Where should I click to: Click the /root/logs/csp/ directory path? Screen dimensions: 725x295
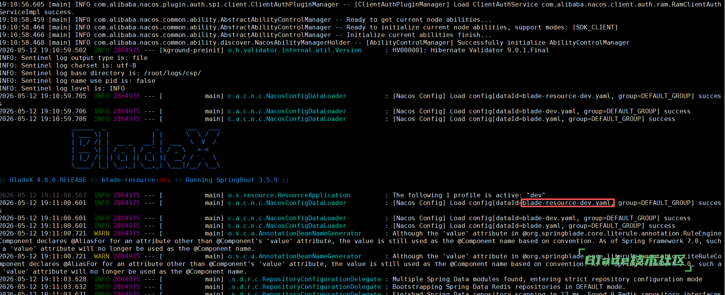click(x=172, y=73)
